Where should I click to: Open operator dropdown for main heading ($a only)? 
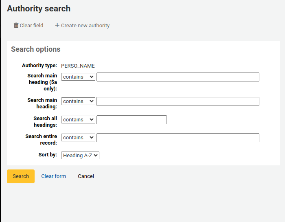[78, 77]
